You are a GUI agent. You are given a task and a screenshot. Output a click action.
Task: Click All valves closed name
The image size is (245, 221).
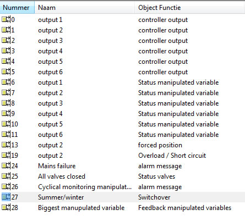62,176
